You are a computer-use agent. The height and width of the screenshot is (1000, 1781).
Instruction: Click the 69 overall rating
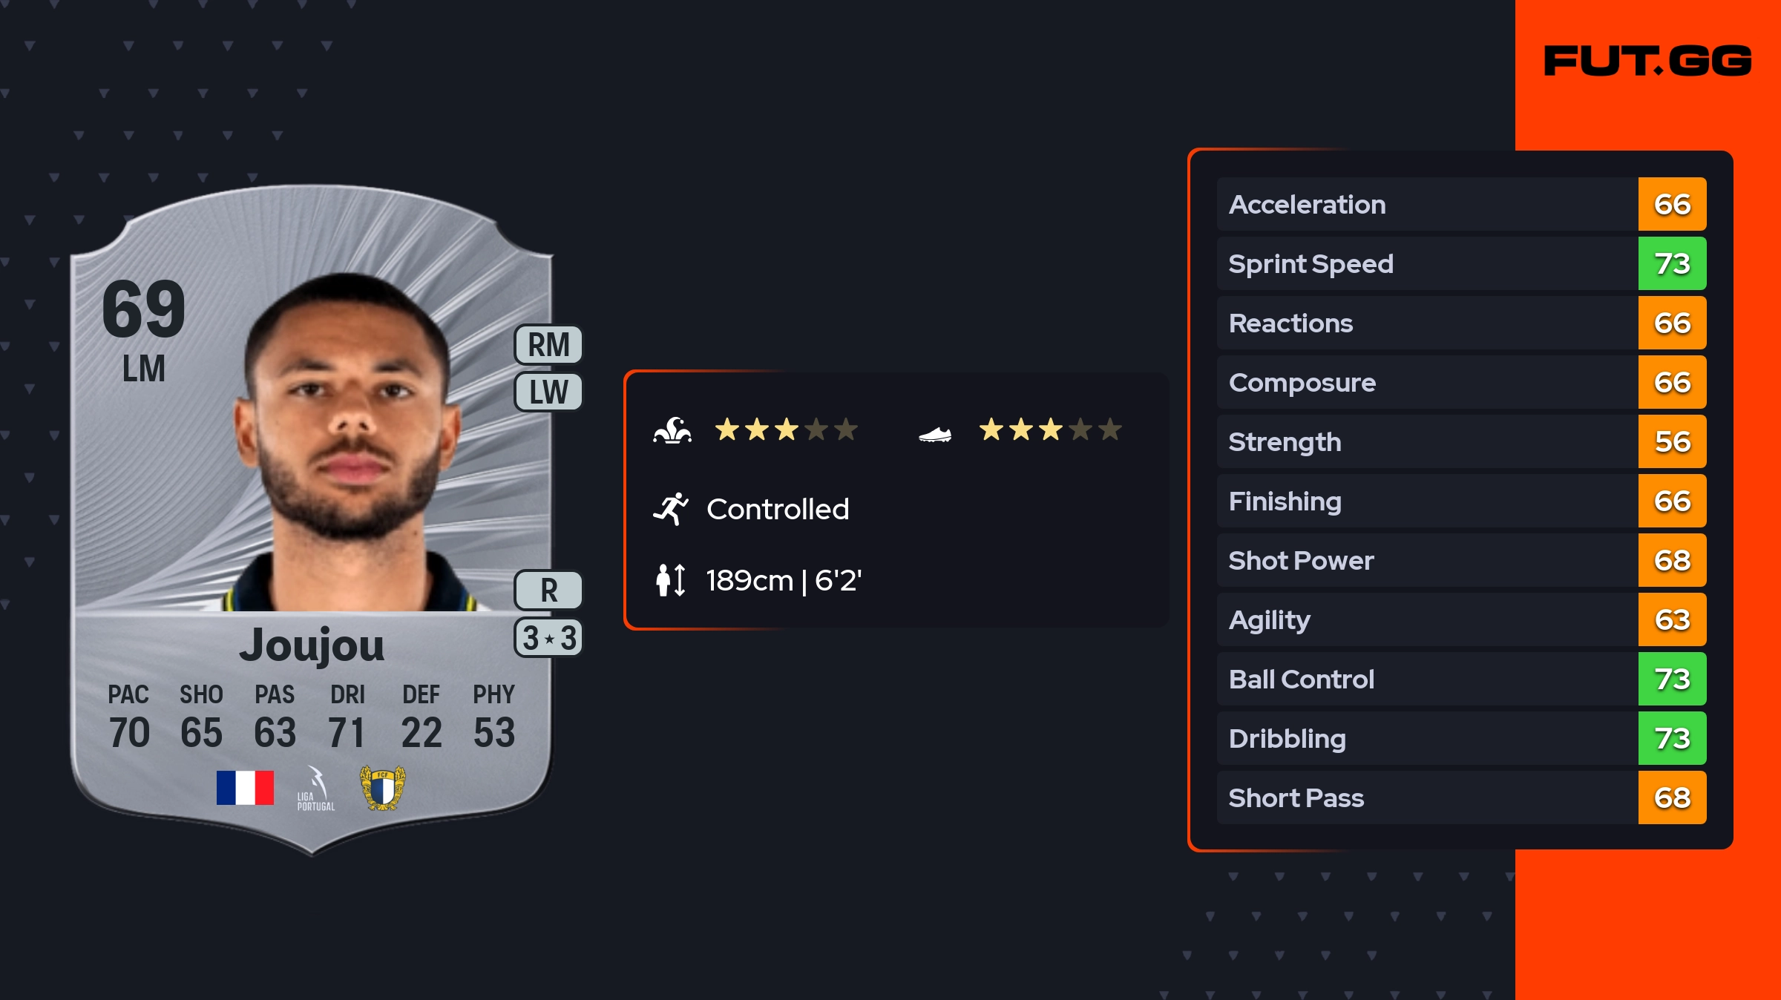coord(144,309)
